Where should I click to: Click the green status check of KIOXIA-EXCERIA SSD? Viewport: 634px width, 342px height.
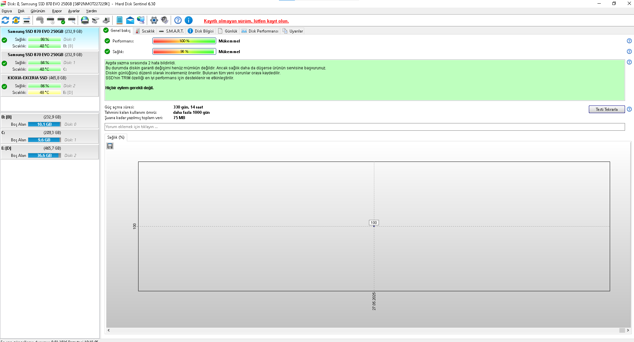click(x=4, y=87)
